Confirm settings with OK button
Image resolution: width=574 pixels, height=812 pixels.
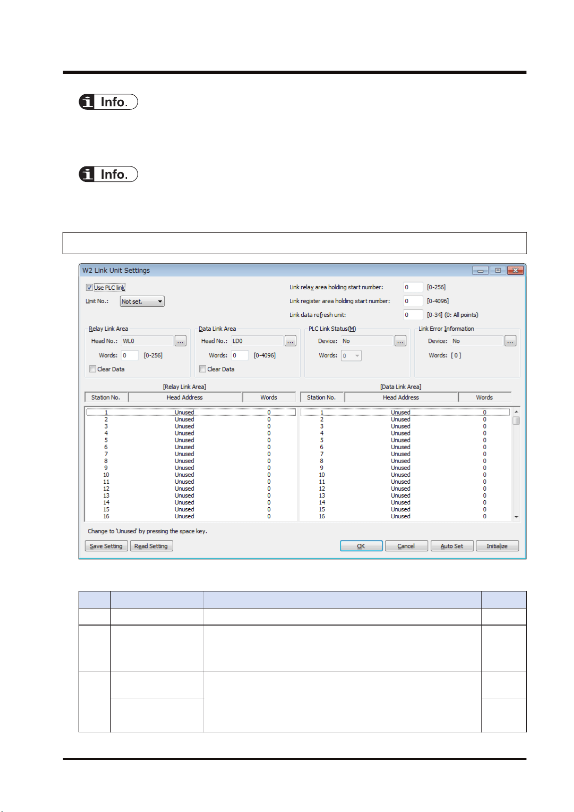(361, 546)
